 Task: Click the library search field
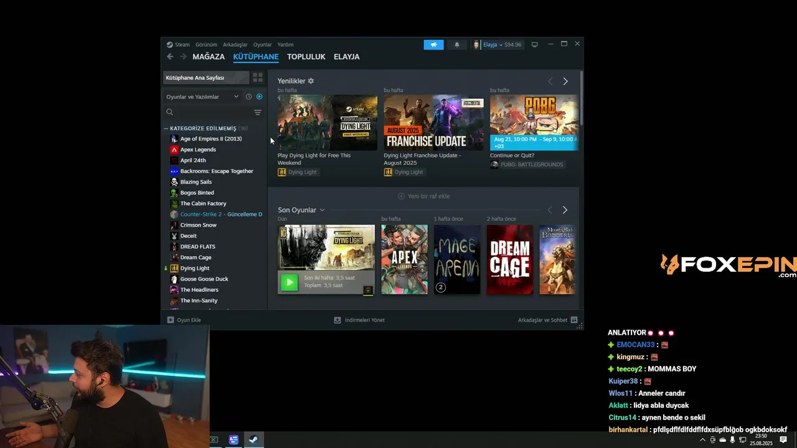click(x=207, y=112)
